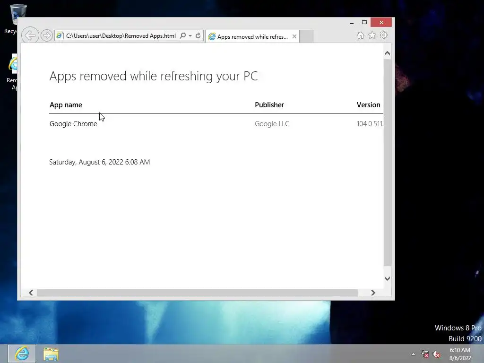Select the Recycle Bin desktop icon

[x=12, y=19]
